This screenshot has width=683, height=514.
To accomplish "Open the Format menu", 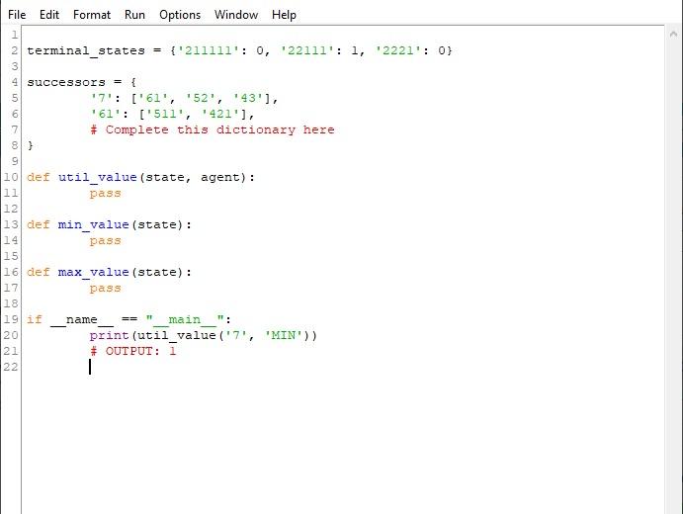I will point(92,15).
